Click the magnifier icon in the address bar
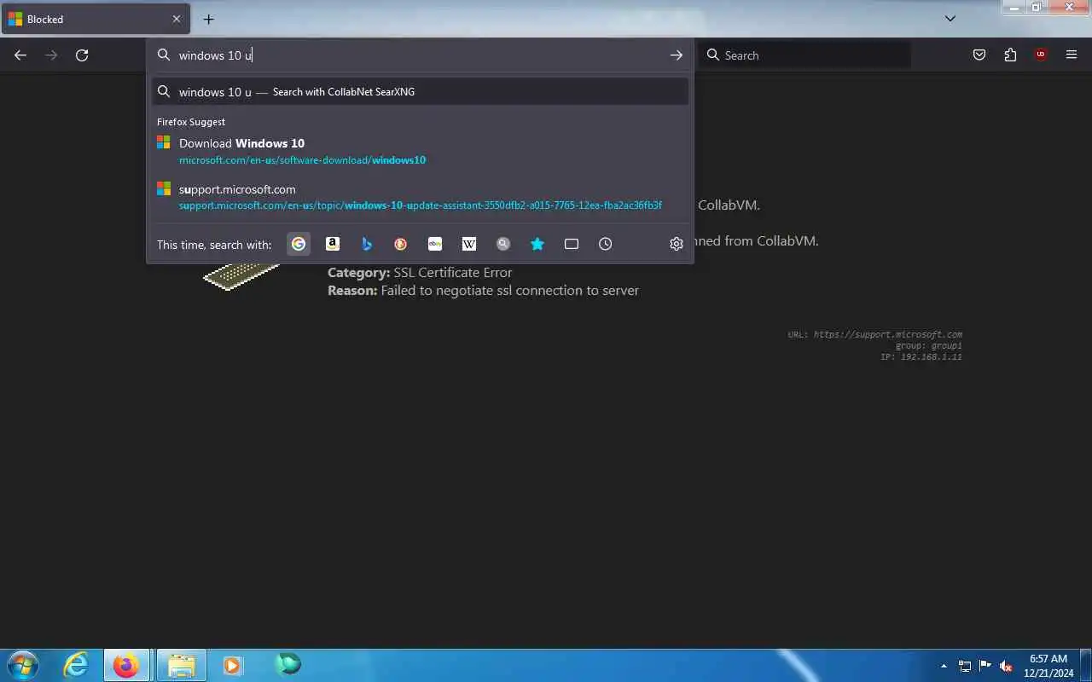 (164, 55)
